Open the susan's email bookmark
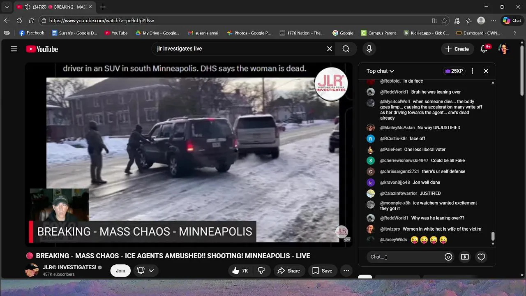The width and height of the screenshot is (526, 296). [x=203, y=33]
